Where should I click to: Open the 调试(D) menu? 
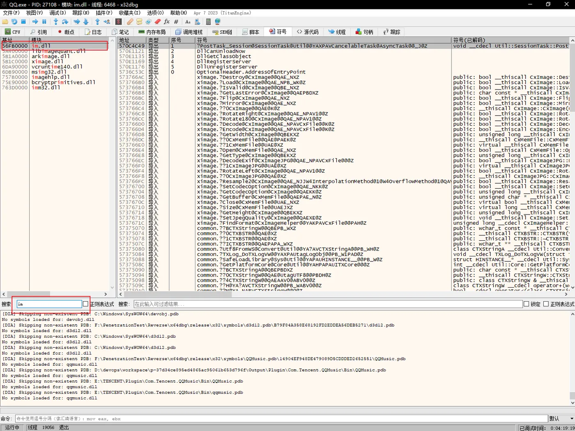click(57, 13)
